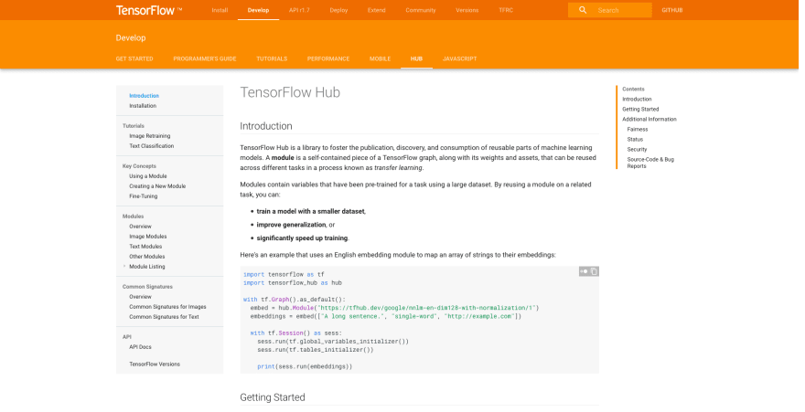The image size is (805, 412).
Task: Open Installation in the left sidebar
Action: point(143,106)
